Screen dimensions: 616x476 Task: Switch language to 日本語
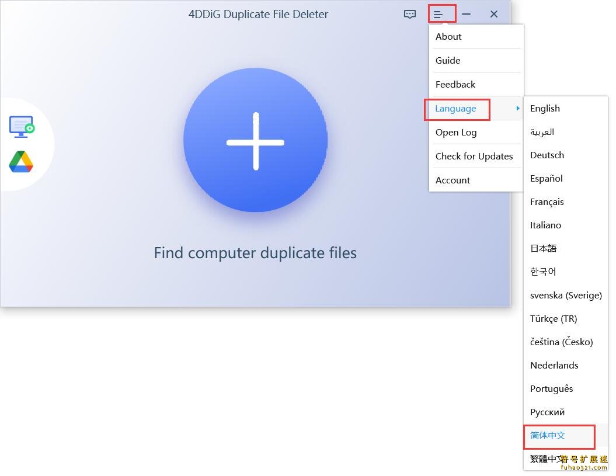click(x=566, y=248)
